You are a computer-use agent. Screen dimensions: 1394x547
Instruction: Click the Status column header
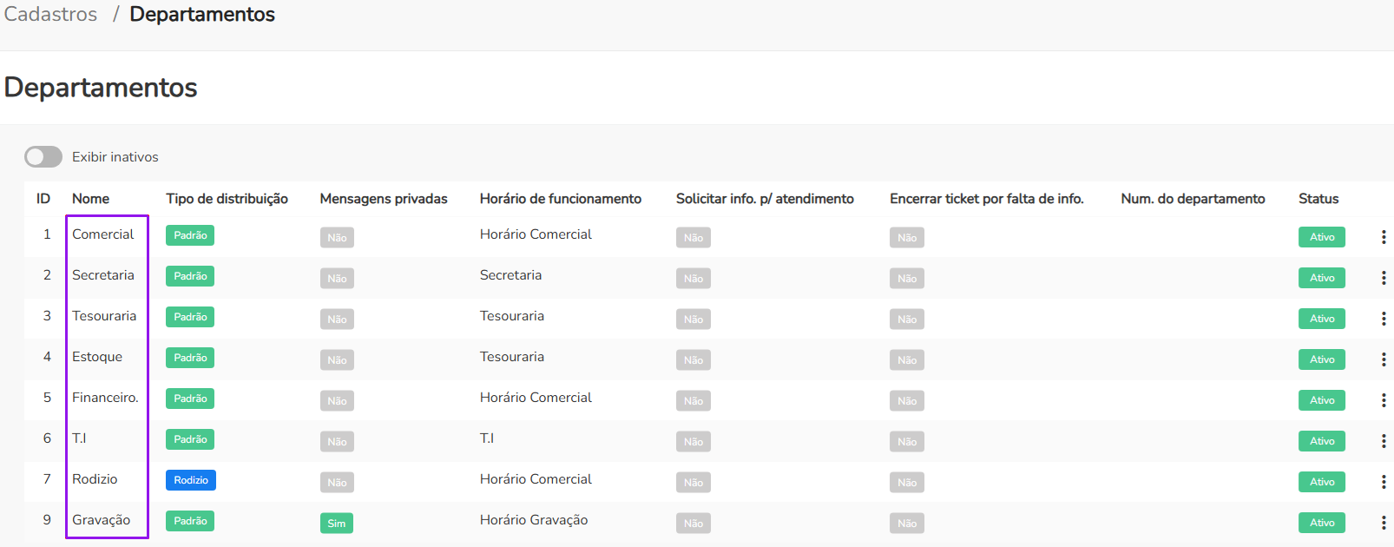click(1318, 199)
